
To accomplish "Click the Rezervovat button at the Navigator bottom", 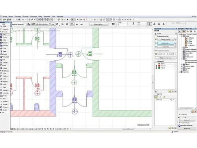I will pyautogui.click(x=187, y=129).
